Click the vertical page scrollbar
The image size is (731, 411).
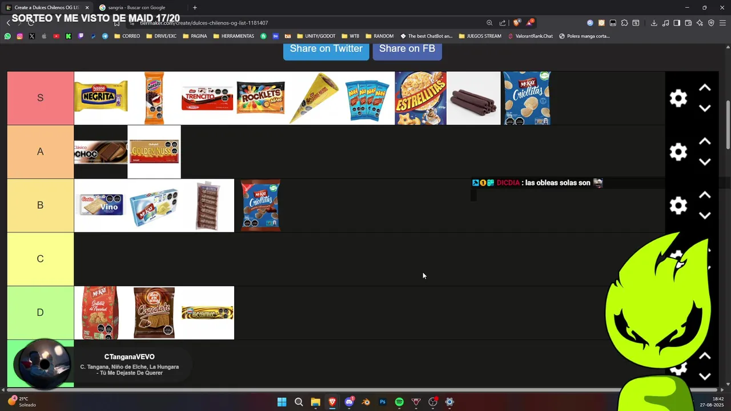(x=728, y=126)
